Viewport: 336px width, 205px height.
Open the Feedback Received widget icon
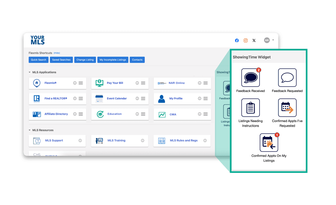point(250,78)
